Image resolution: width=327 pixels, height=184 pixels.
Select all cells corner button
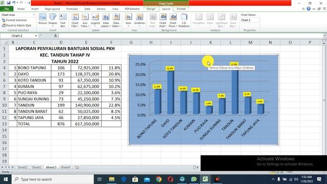coord(5,42)
